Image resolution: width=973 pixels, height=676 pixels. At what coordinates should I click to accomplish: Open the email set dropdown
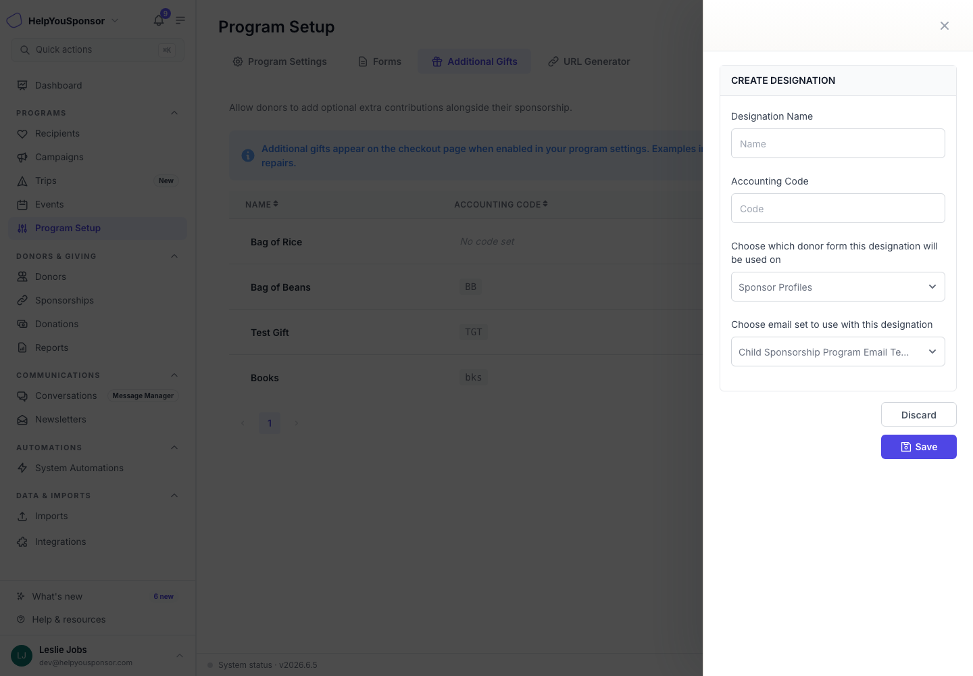click(x=838, y=352)
